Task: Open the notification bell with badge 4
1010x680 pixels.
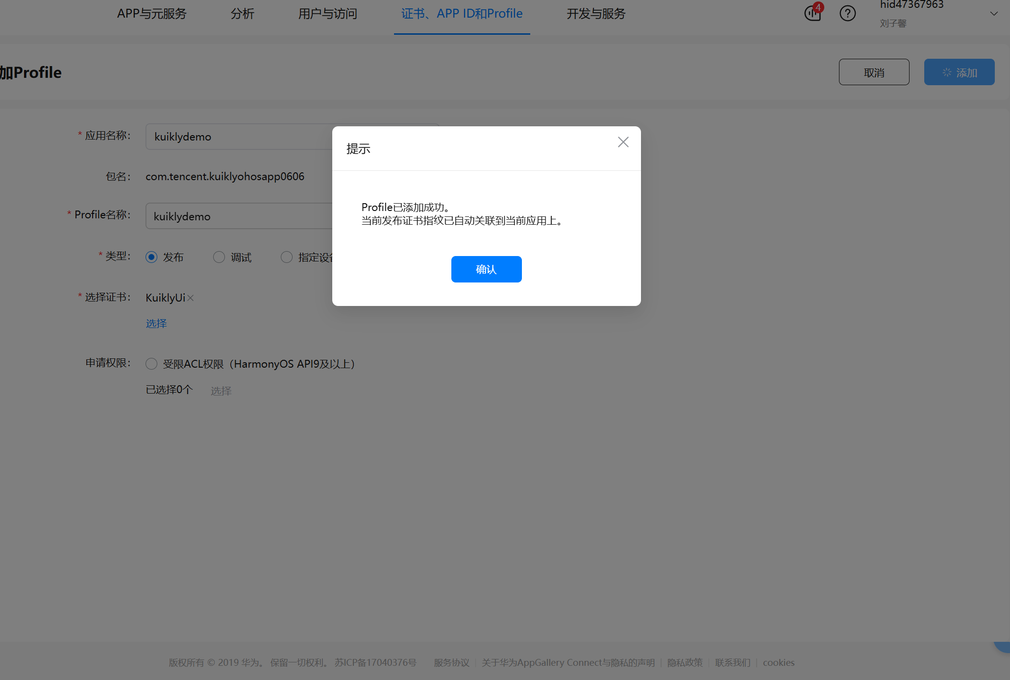Action: coord(812,13)
